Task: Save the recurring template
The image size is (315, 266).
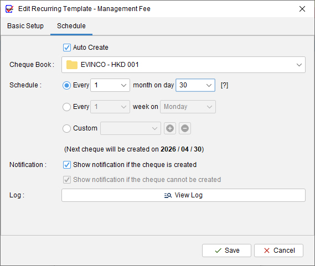Action: (x=226, y=251)
